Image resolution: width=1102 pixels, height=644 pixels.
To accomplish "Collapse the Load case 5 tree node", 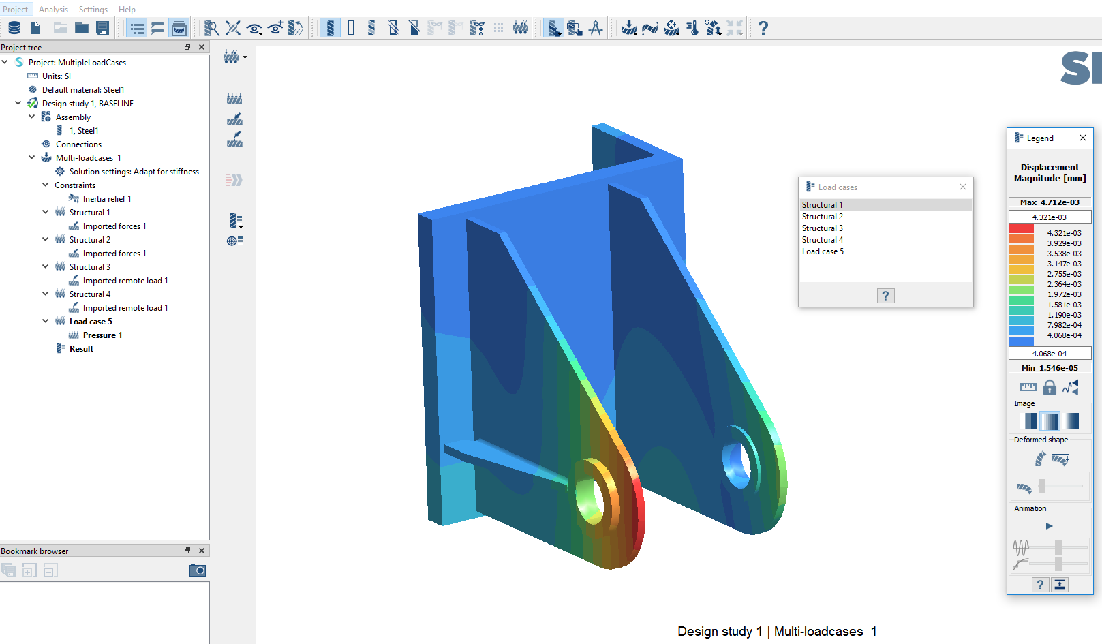I will (x=46, y=321).
